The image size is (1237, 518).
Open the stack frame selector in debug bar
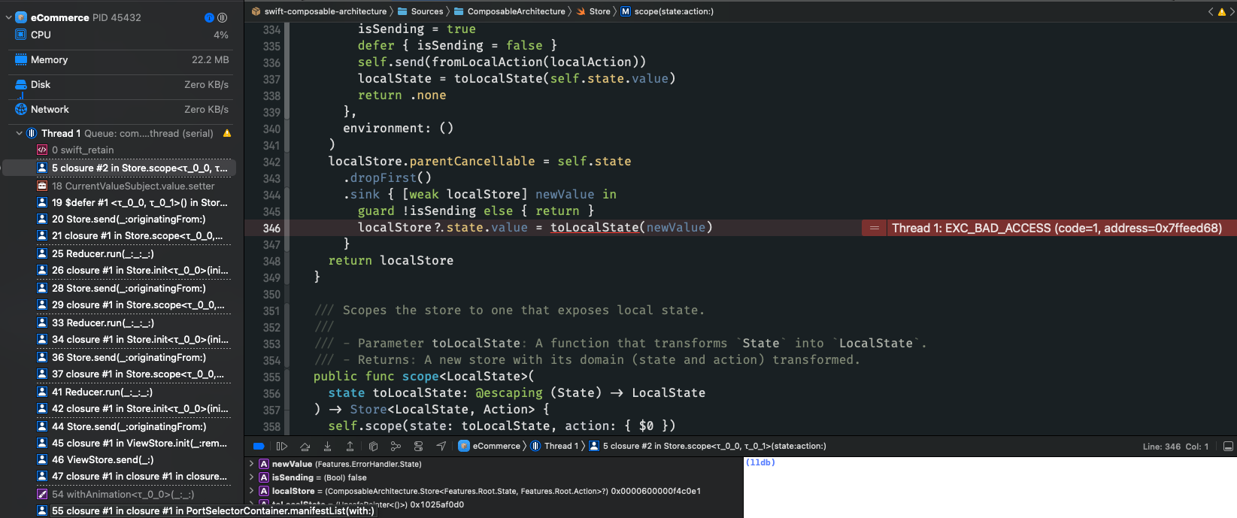point(708,446)
